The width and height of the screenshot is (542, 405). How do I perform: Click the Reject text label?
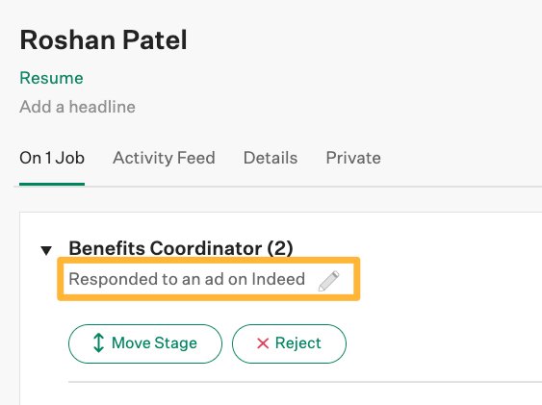tap(298, 342)
